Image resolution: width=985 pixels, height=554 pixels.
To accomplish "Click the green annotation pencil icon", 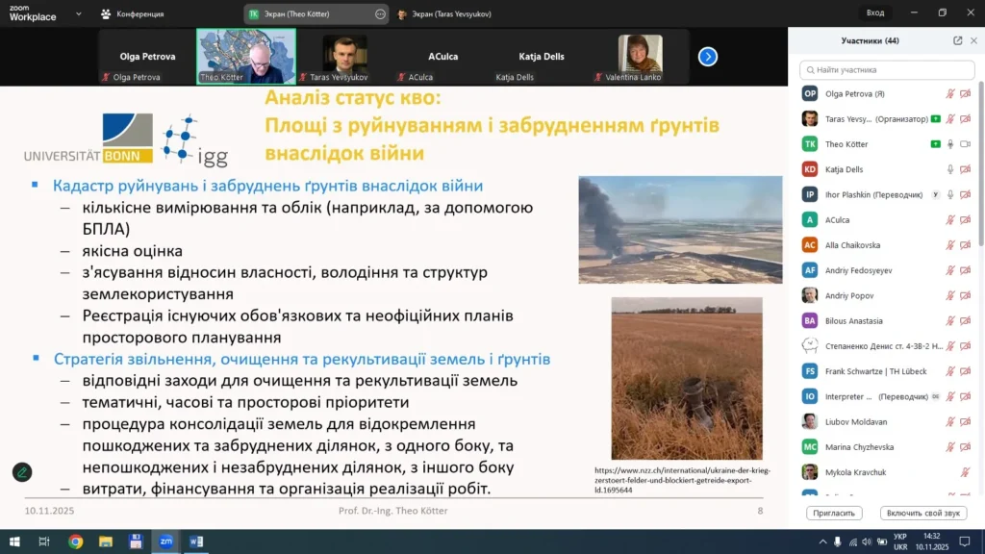I will click(21, 471).
